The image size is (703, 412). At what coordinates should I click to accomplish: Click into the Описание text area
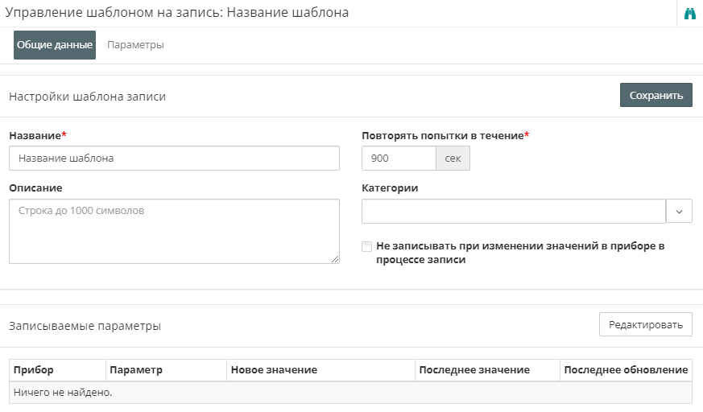point(174,231)
